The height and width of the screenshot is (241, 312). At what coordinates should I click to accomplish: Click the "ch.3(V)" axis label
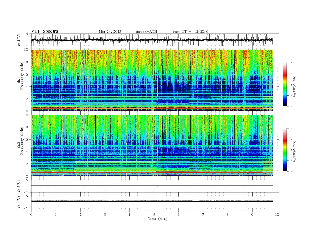coord(19,186)
